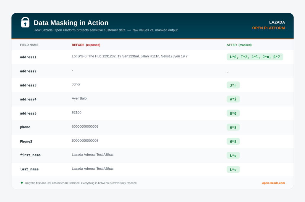305x202 pixels.
Task: Click the address5 field name
Action: click(x=28, y=113)
